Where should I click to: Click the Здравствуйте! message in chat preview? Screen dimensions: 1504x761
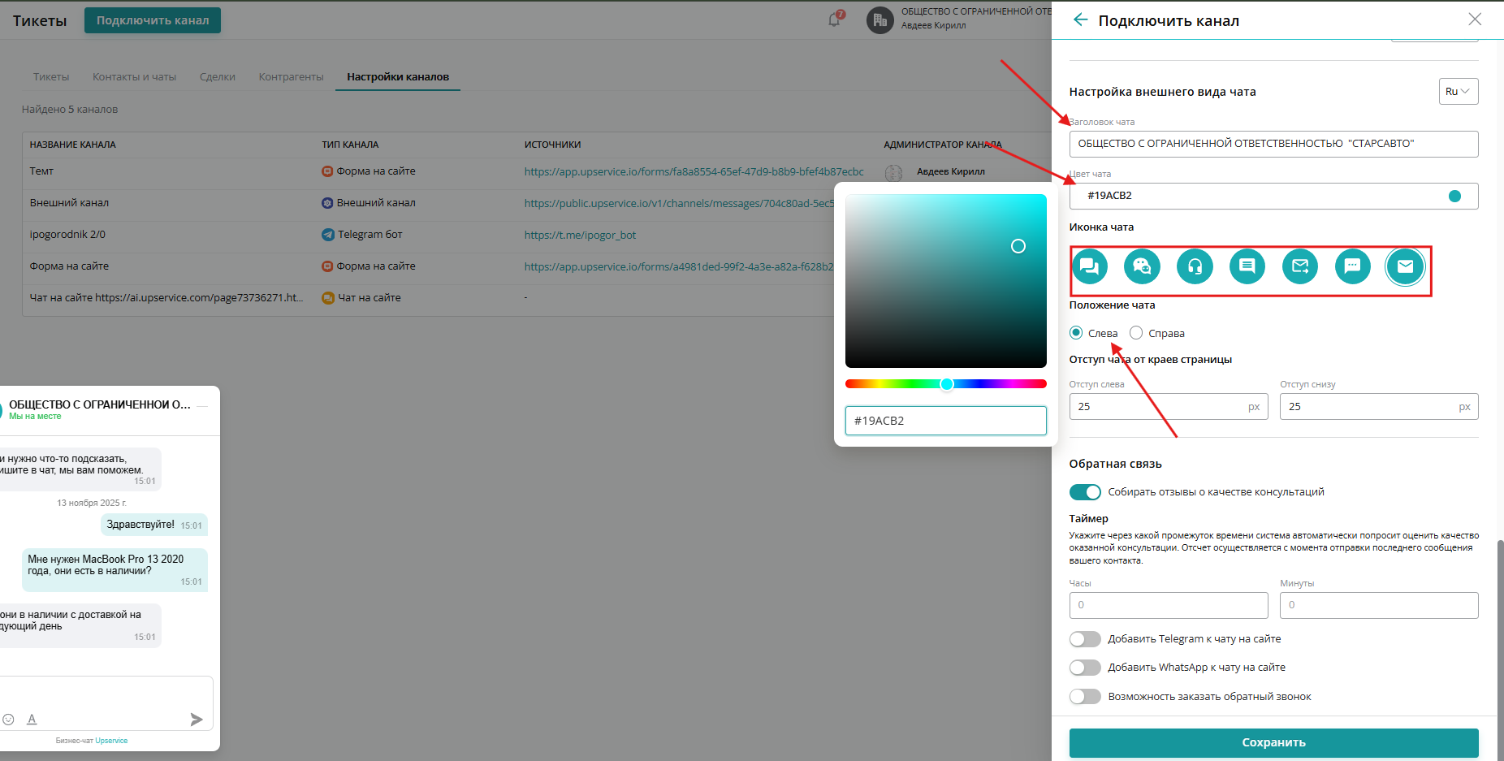click(154, 525)
